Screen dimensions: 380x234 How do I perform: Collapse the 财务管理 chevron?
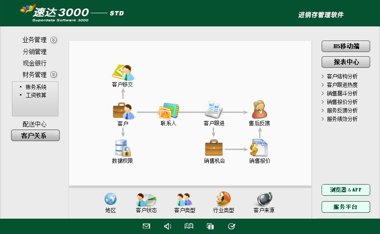[54, 74]
